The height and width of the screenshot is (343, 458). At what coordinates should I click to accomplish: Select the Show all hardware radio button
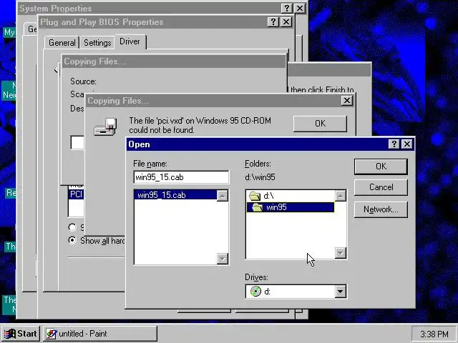[72, 240]
